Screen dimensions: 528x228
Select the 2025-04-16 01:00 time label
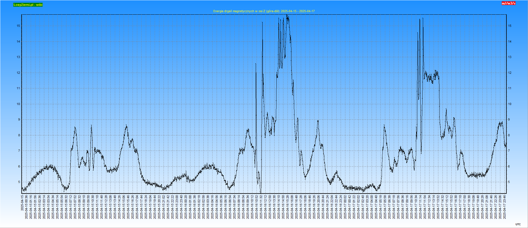[x=190, y=207]
